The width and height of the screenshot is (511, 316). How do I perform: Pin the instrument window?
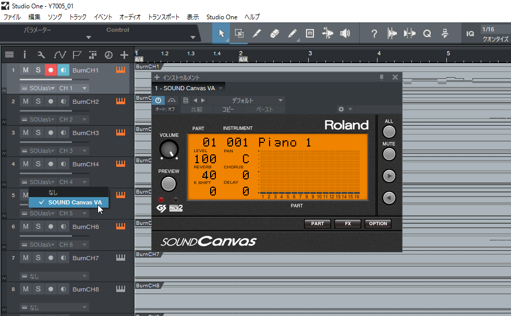click(x=382, y=77)
